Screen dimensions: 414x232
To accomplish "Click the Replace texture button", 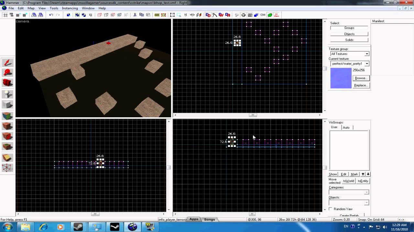I will (x=361, y=85).
